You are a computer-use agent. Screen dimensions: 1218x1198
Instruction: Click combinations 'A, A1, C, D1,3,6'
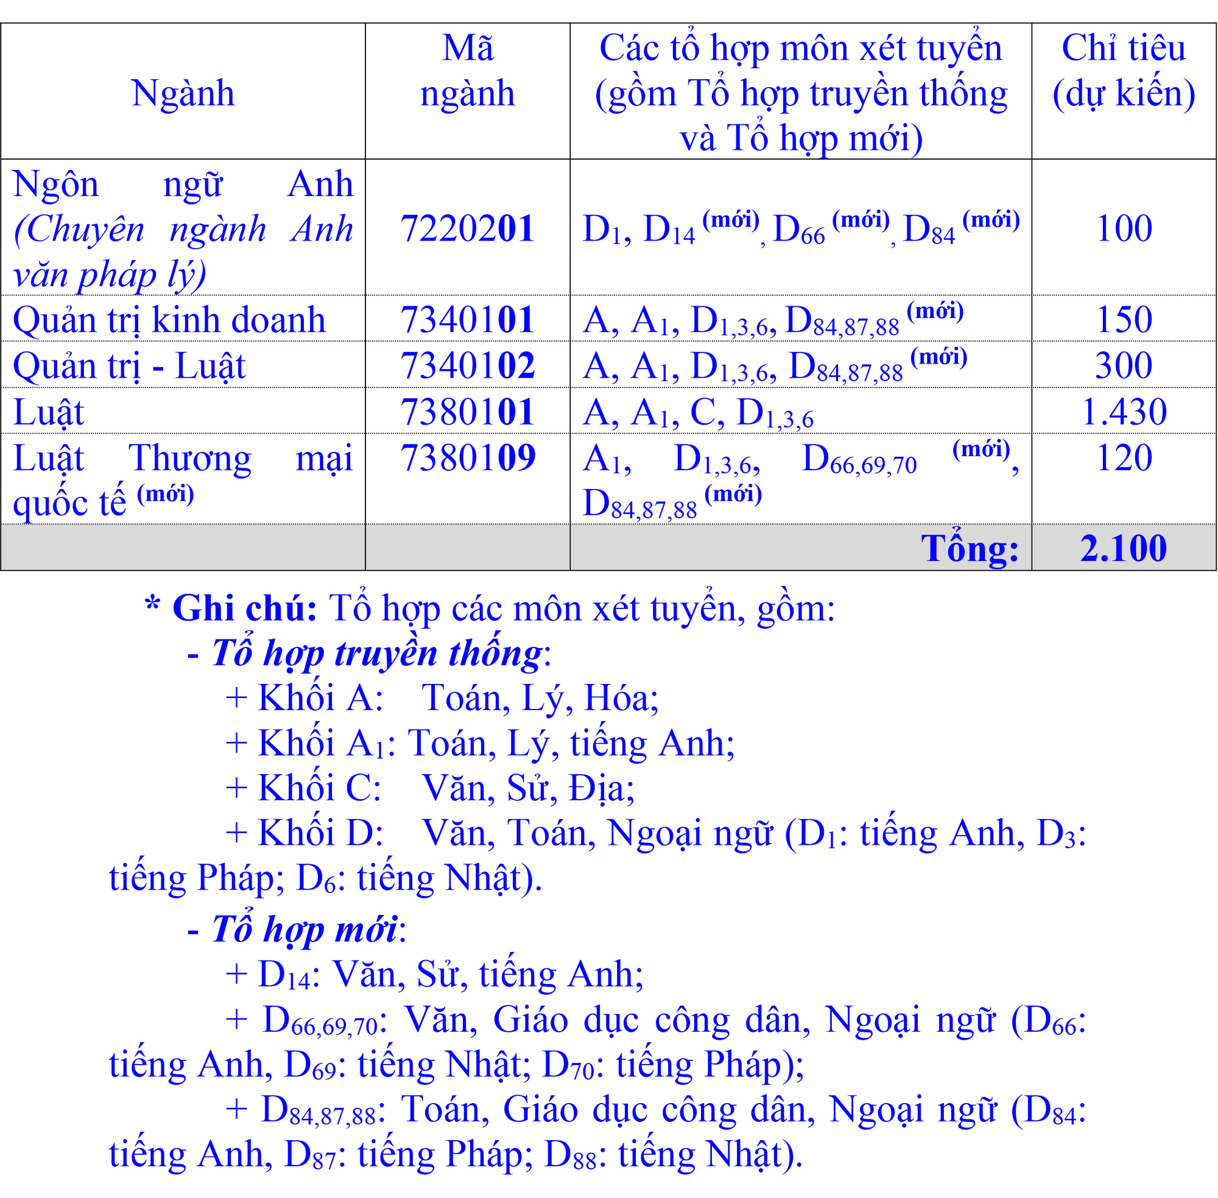point(698,414)
